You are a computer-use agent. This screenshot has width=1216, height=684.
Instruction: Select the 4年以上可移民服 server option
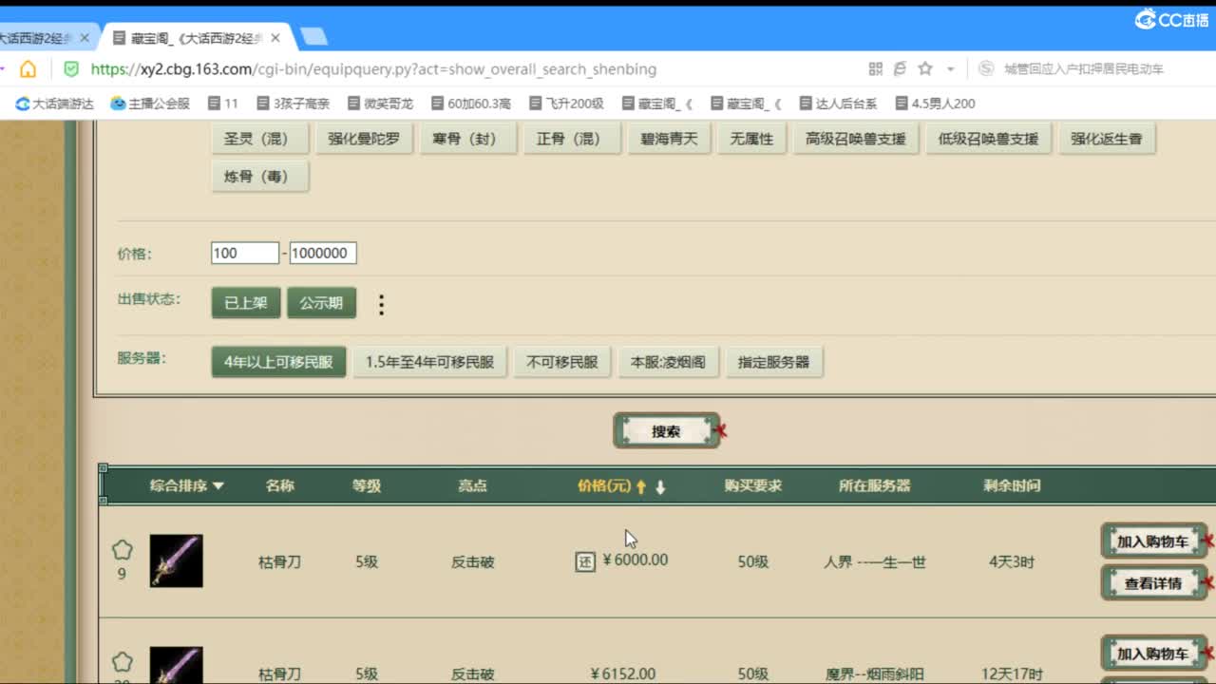[278, 362]
